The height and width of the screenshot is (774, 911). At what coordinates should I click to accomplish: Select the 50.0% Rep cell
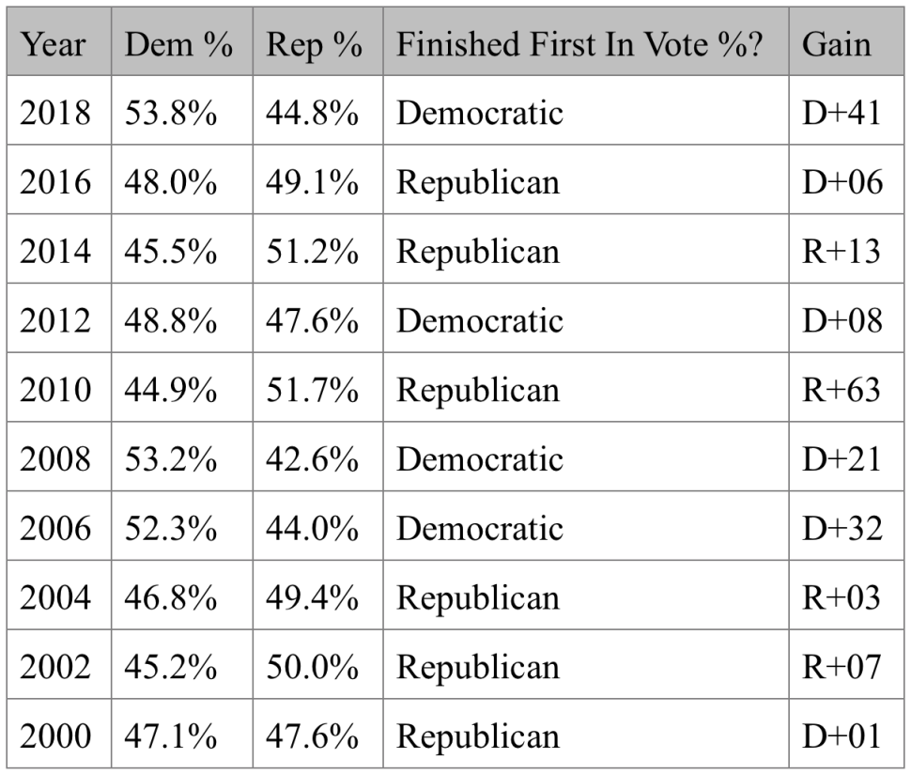click(317, 664)
